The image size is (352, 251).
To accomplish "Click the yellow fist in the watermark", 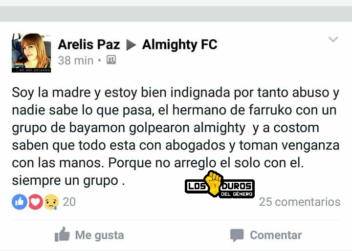I will click(214, 183).
